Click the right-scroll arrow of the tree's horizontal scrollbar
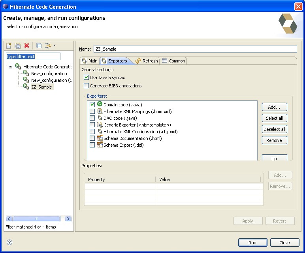The height and width of the screenshot is (253, 305). click(68, 219)
